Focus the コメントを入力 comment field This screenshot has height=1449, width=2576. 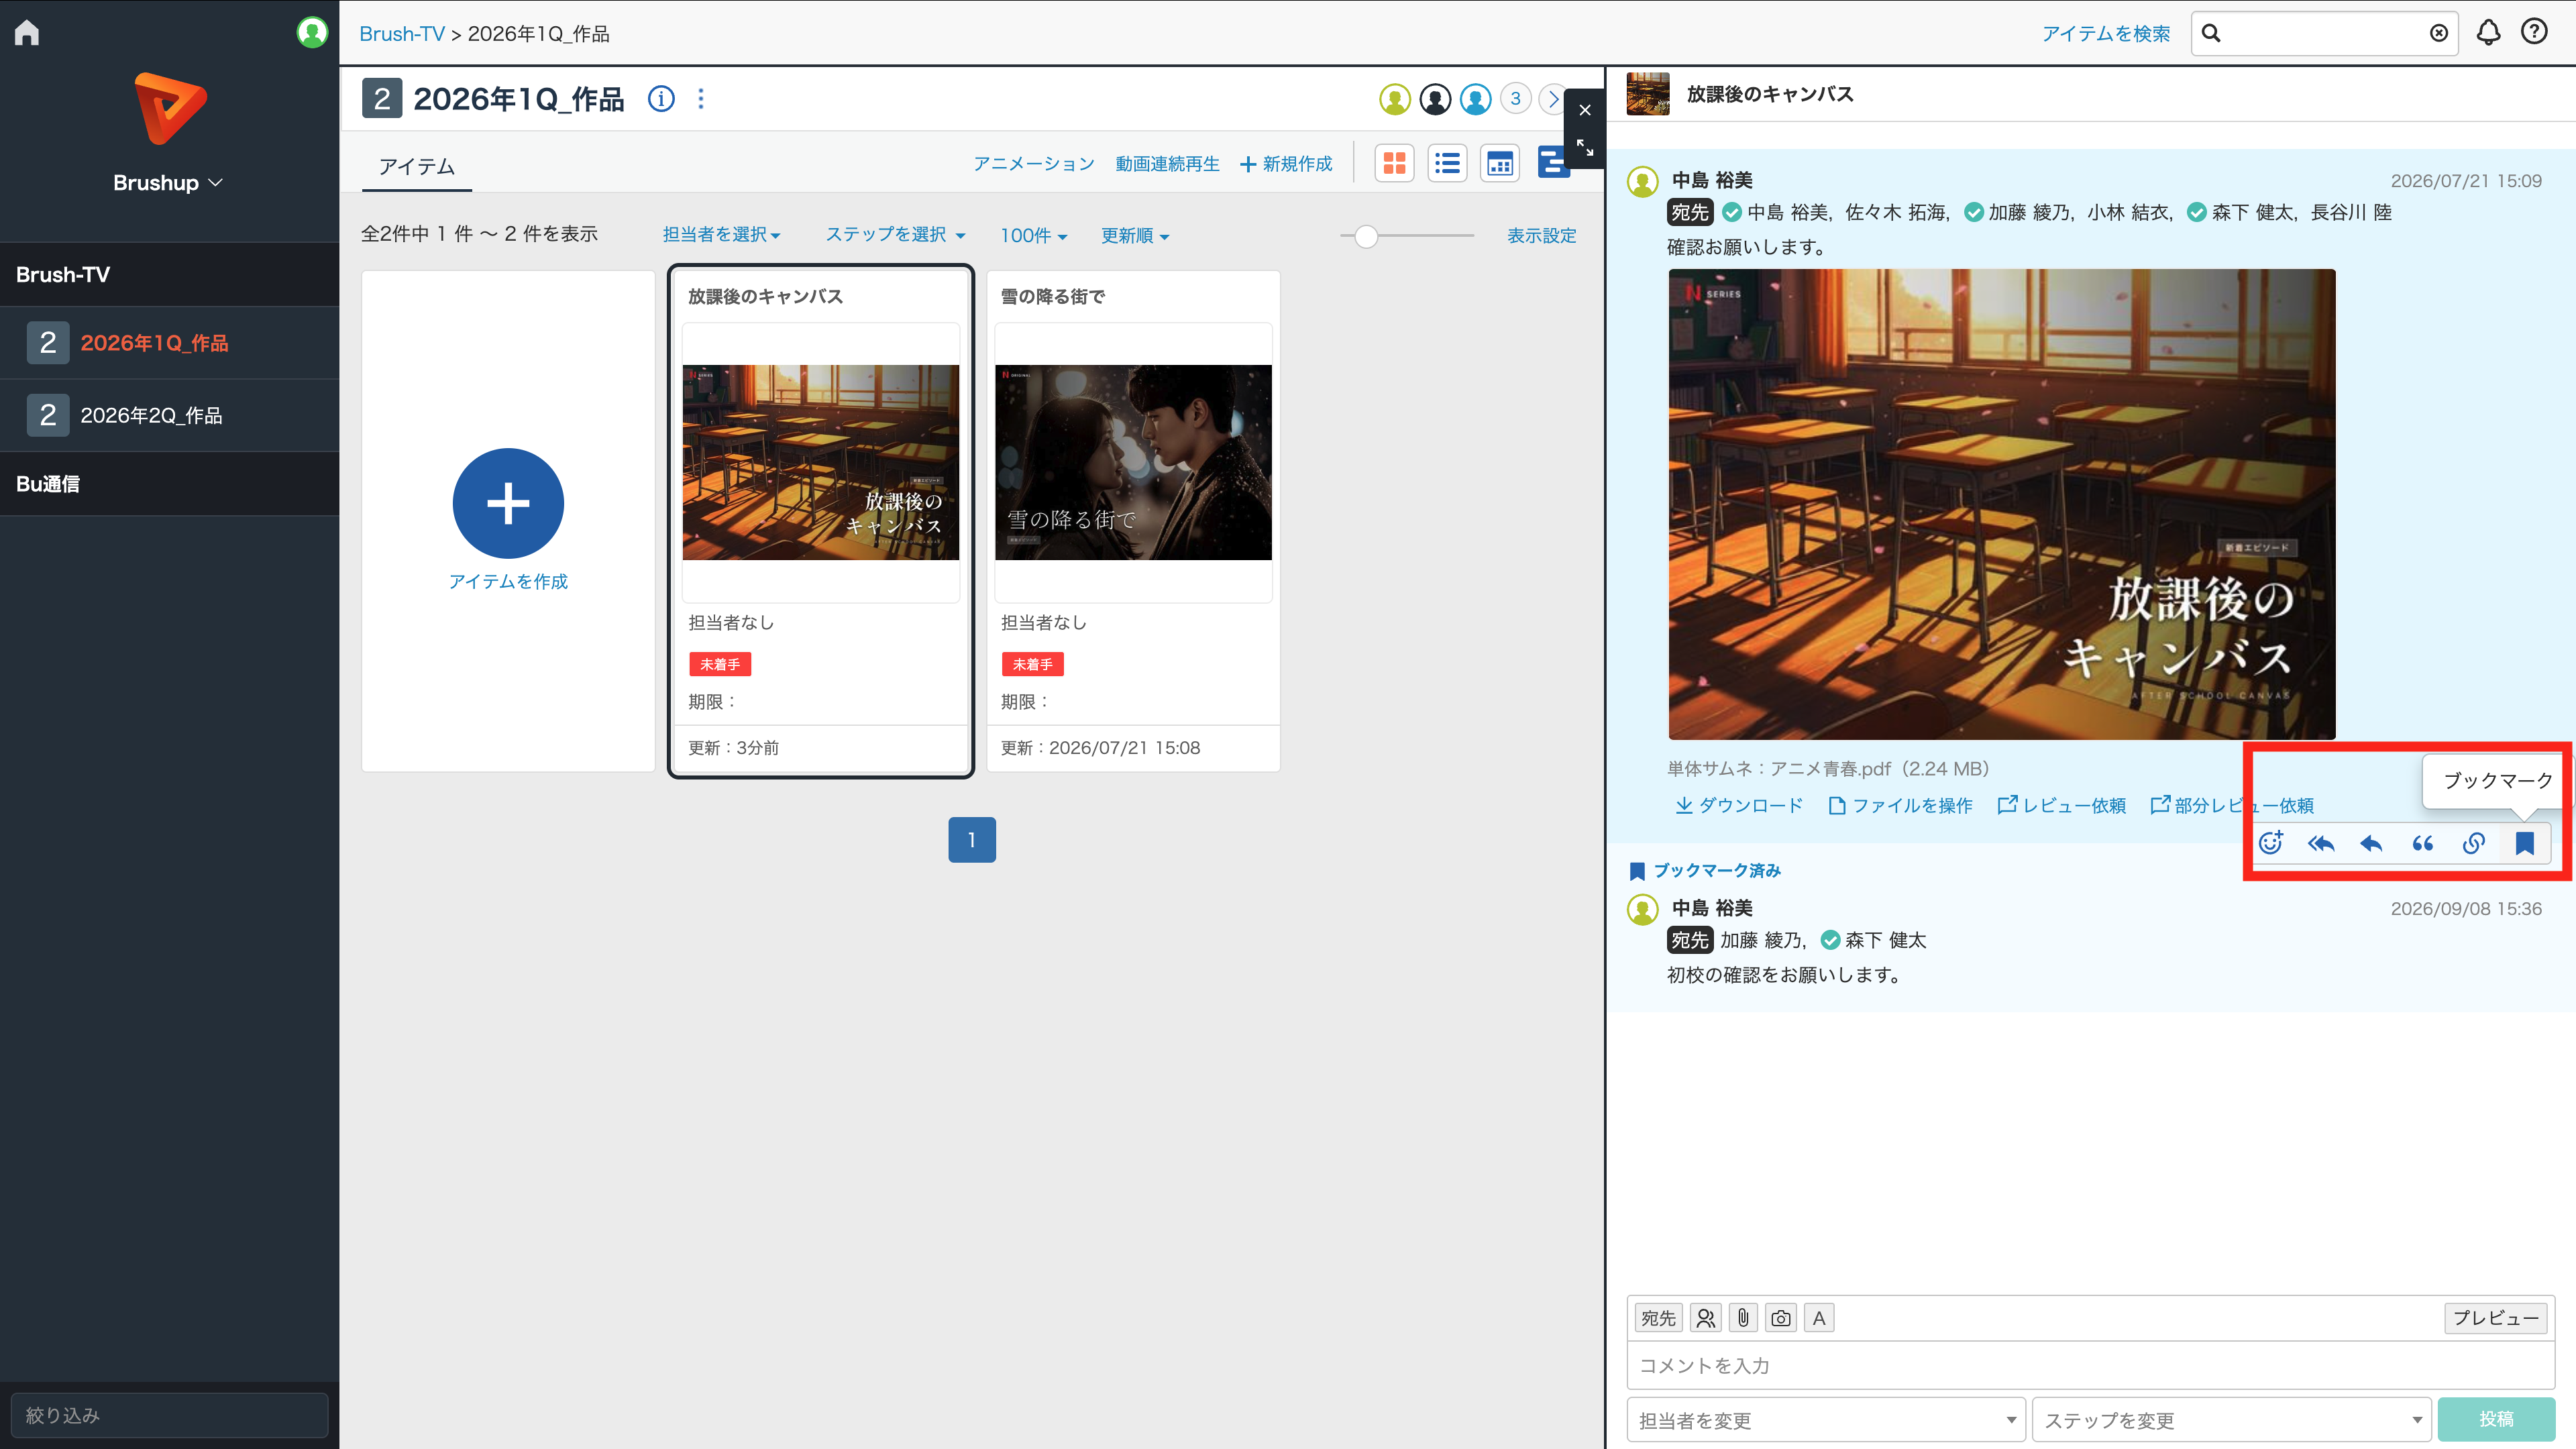pos(2091,1366)
